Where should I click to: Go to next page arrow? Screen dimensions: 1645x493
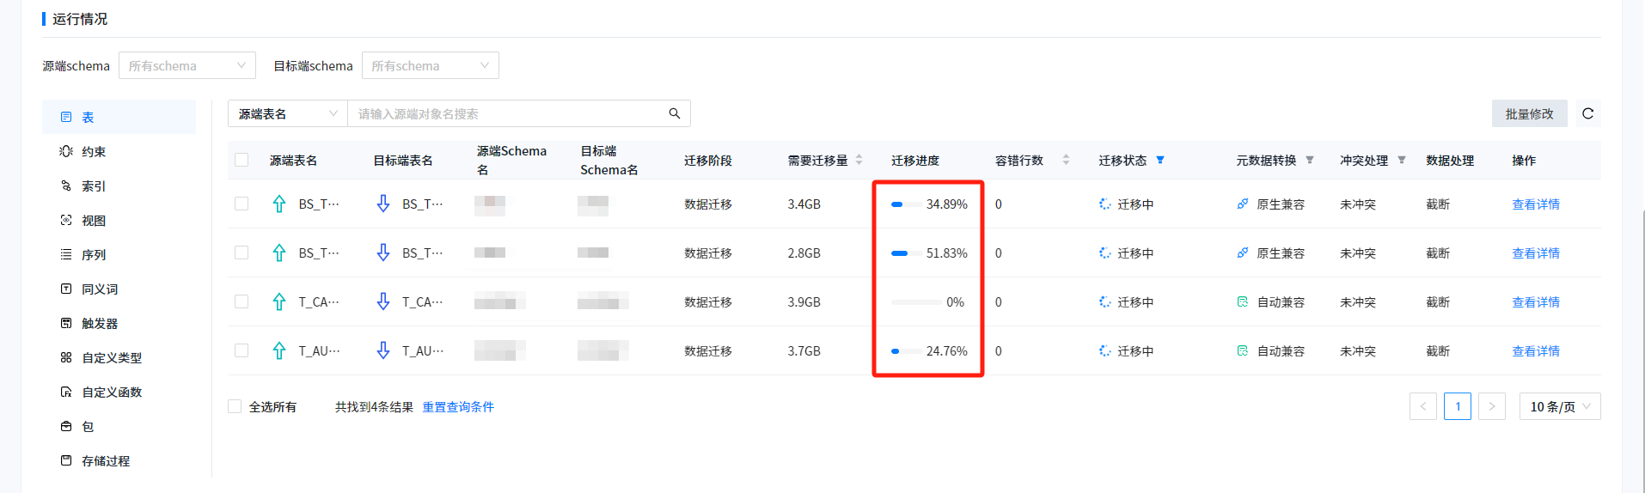(x=1492, y=406)
